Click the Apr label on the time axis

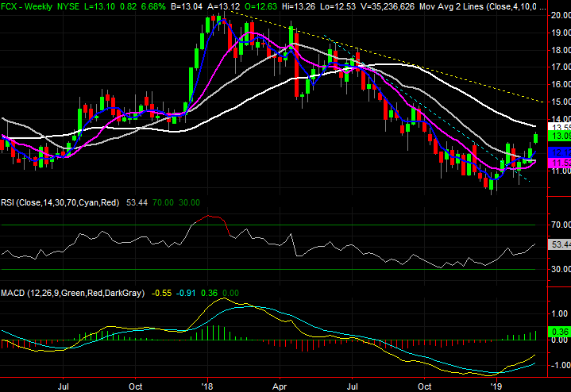tap(279, 385)
